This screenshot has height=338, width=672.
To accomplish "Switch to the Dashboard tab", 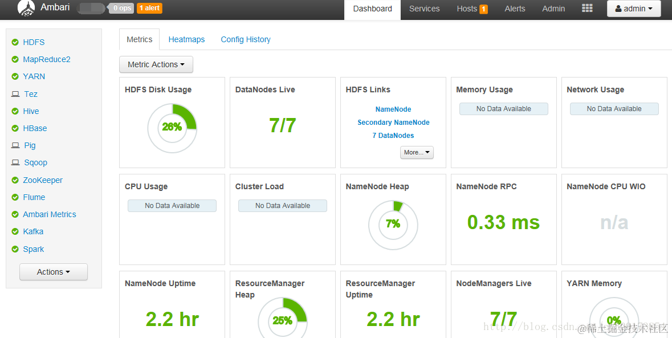I will pyautogui.click(x=372, y=9).
